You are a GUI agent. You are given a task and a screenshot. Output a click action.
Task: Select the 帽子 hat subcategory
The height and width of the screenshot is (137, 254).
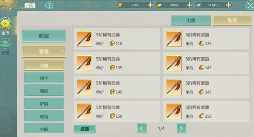pyautogui.click(x=44, y=78)
